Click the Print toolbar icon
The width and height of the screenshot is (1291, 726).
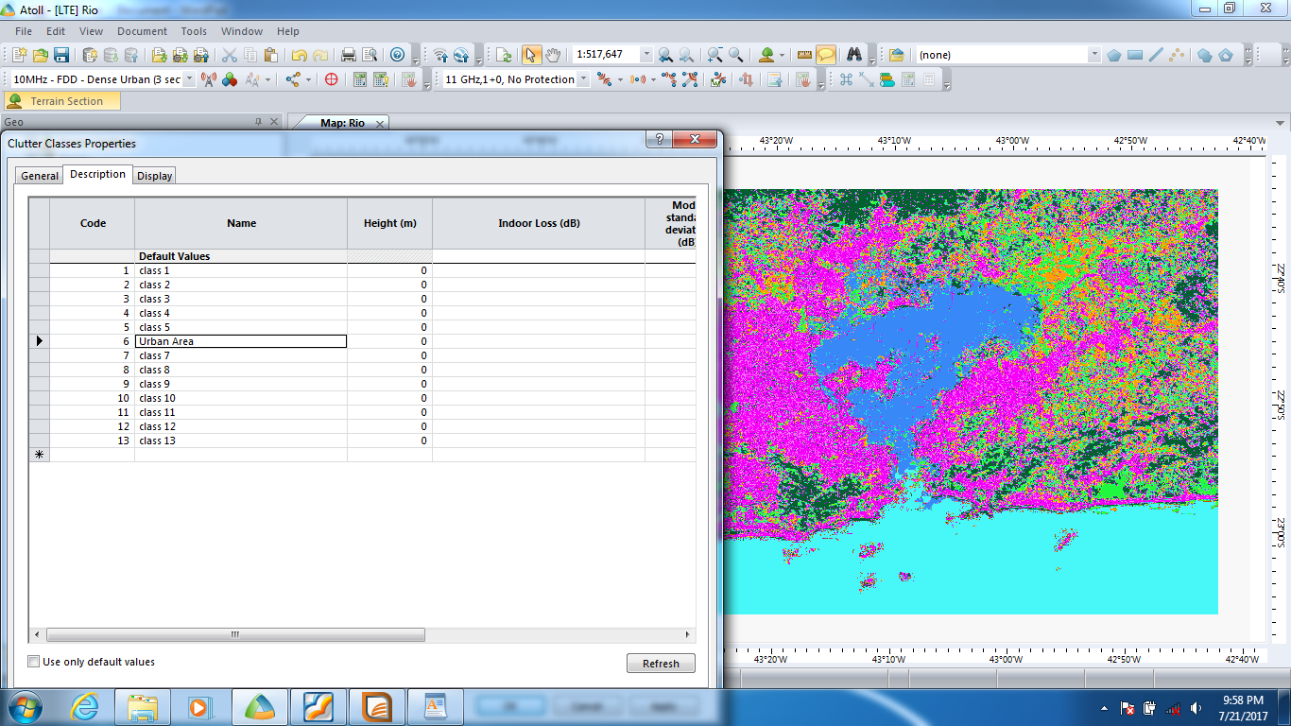347,54
